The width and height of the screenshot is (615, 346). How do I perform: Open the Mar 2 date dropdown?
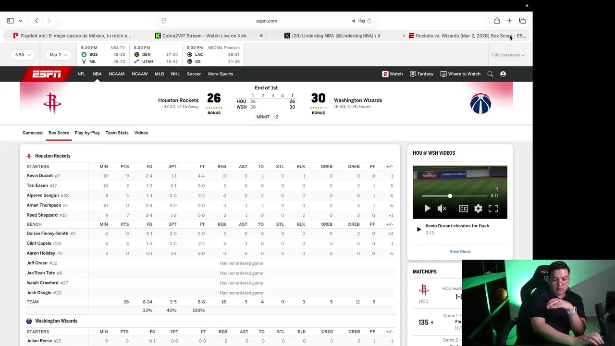[58, 55]
